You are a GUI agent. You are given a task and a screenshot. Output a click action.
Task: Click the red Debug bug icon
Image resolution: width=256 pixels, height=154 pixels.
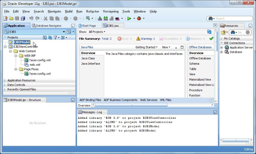[139, 19]
